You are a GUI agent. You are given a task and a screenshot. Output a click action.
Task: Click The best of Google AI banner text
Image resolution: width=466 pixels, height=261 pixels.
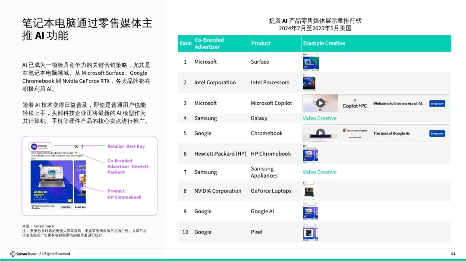pos(392,134)
